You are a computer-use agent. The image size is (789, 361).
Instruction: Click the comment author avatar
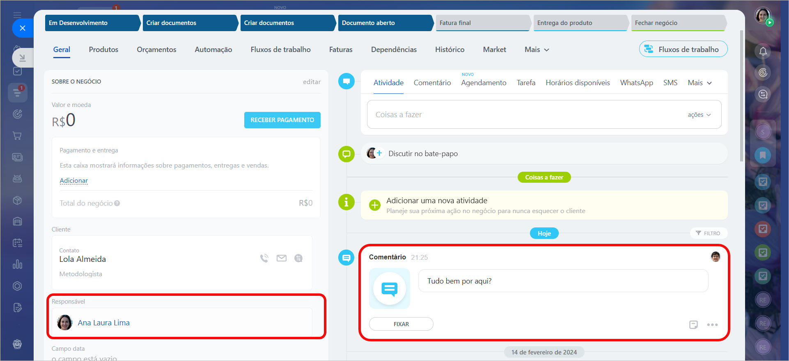[716, 257]
